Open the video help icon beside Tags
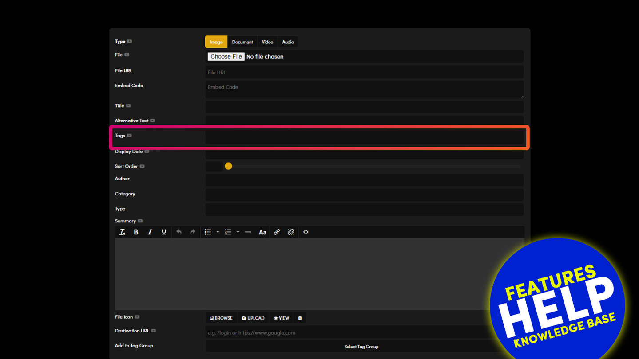Image resolution: width=639 pixels, height=359 pixels. click(130, 136)
